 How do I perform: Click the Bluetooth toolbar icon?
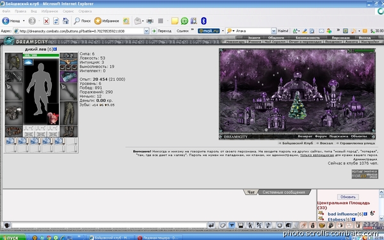pyautogui.click(x=204, y=21)
